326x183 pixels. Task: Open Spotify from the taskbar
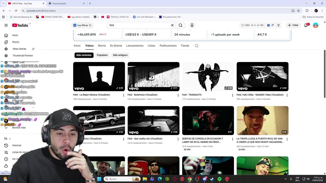click(220, 179)
